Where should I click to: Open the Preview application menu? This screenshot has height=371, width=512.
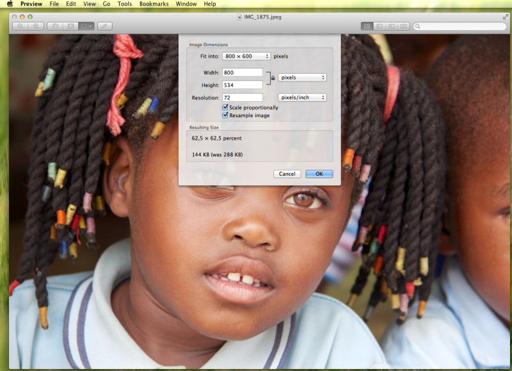point(31,4)
